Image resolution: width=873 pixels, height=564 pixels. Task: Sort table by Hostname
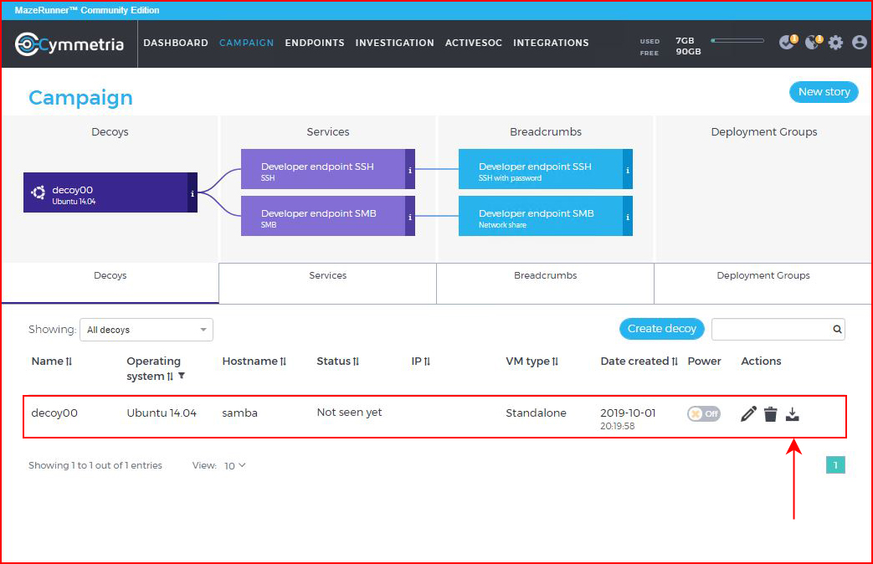tap(283, 361)
